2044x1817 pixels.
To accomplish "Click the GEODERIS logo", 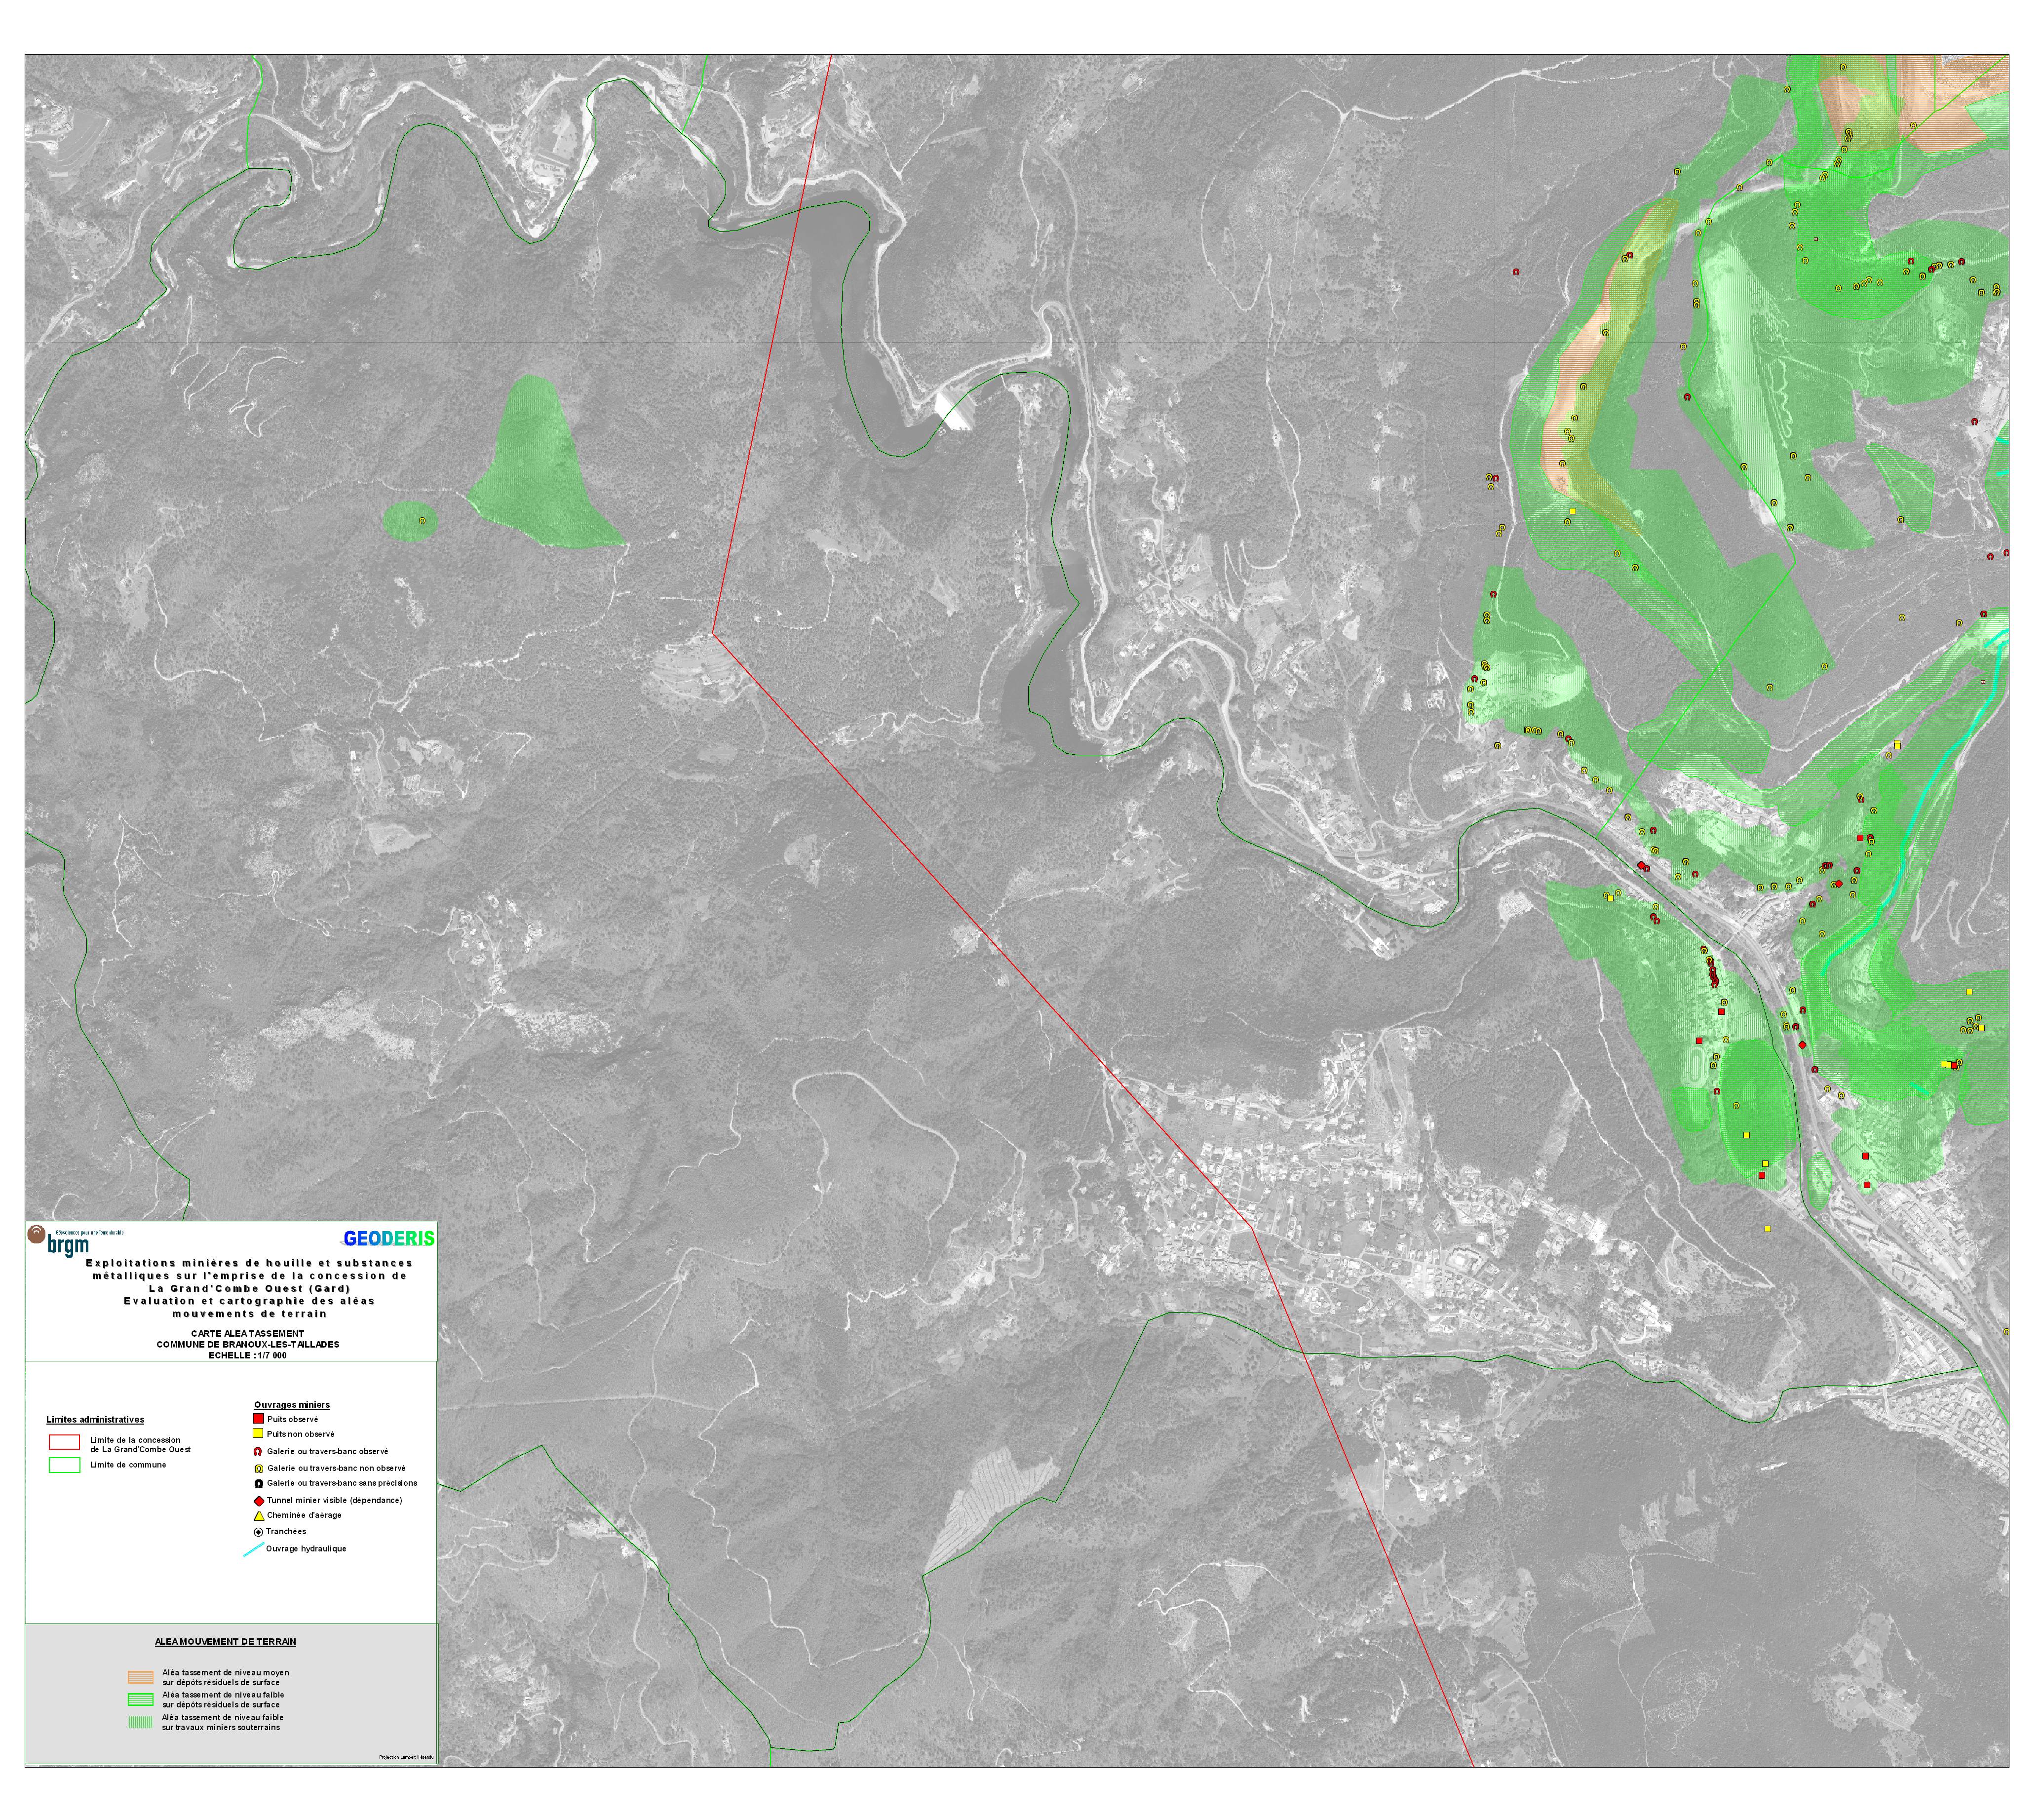I will click(388, 1239).
